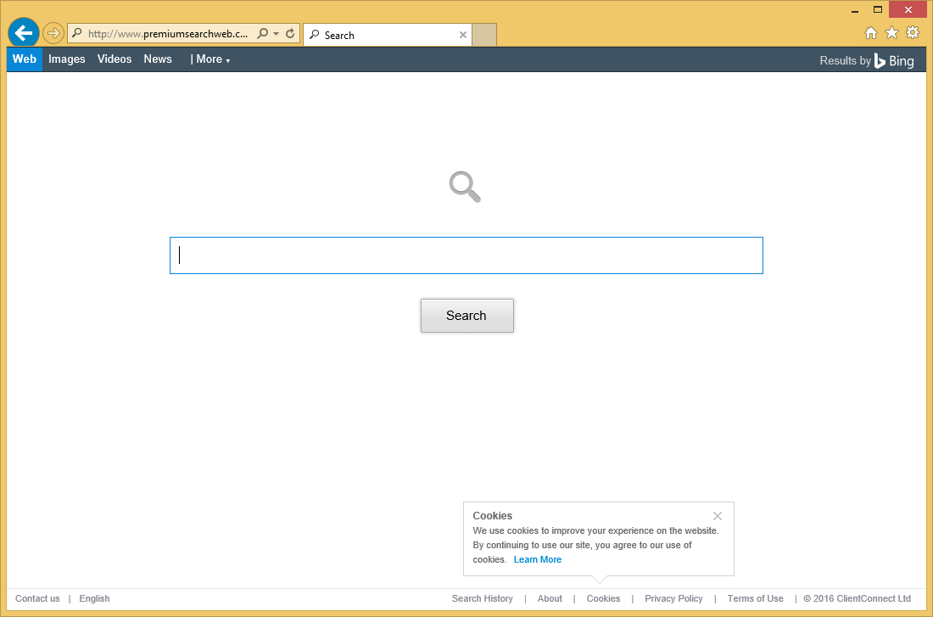Open the English language selector
Viewport: 933px width, 617px height.
point(94,598)
